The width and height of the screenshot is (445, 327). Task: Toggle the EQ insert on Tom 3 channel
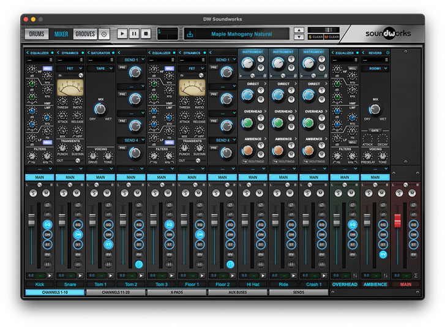tap(169, 225)
